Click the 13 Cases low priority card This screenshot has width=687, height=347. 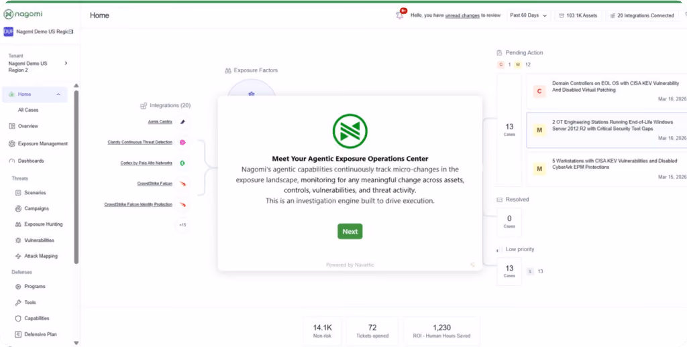coord(509,271)
